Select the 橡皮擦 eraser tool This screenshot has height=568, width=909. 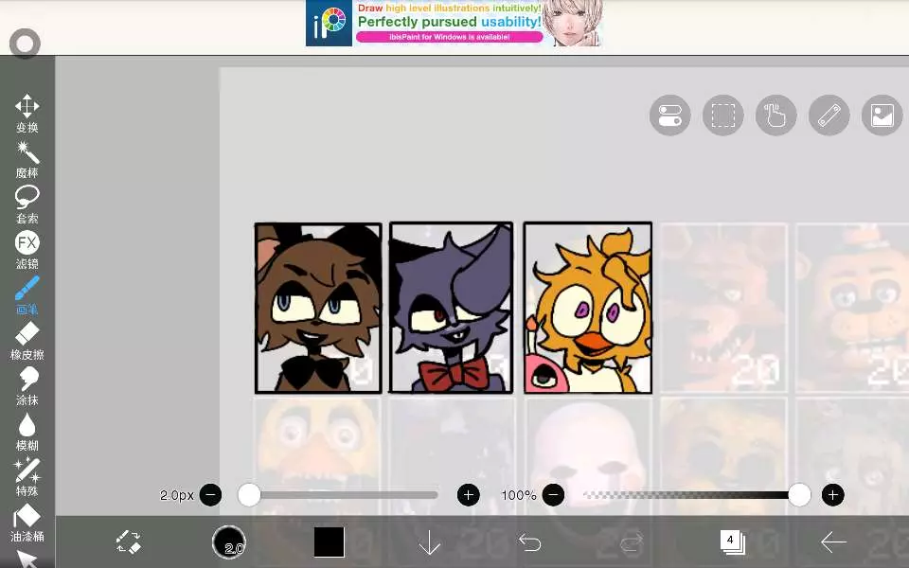tap(27, 341)
